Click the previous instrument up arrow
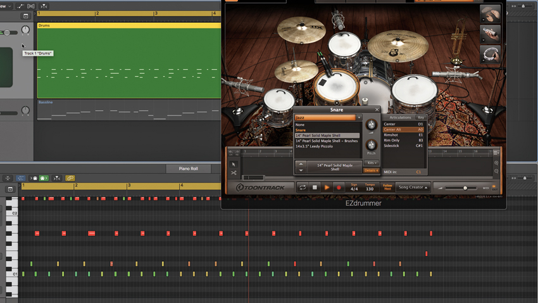This screenshot has width=538, height=303. 301,164
